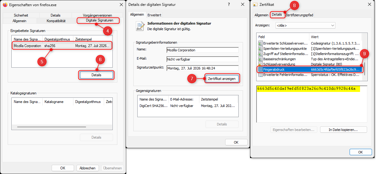Open the Anzeigen dropdown showing <Alle>

305,25
